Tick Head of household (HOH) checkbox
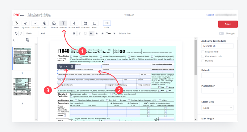This screenshot has width=247, height=132. pyautogui.click(x=129, y=56)
